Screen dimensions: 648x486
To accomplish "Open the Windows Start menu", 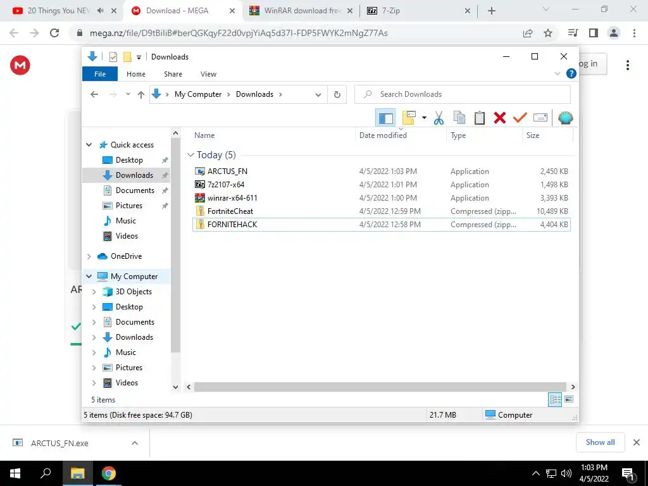I will [x=15, y=473].
